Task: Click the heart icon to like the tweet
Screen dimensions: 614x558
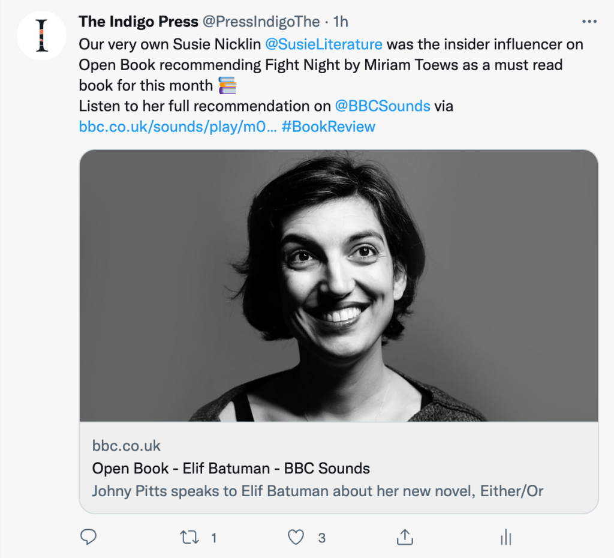Action: pos(295,538)
